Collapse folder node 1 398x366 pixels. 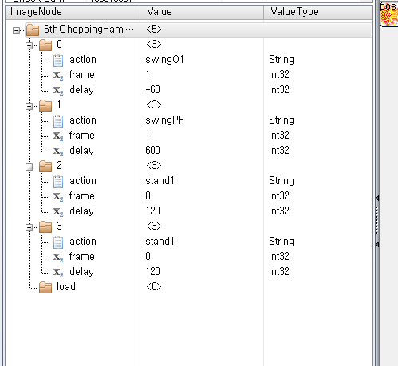point(30,106)
